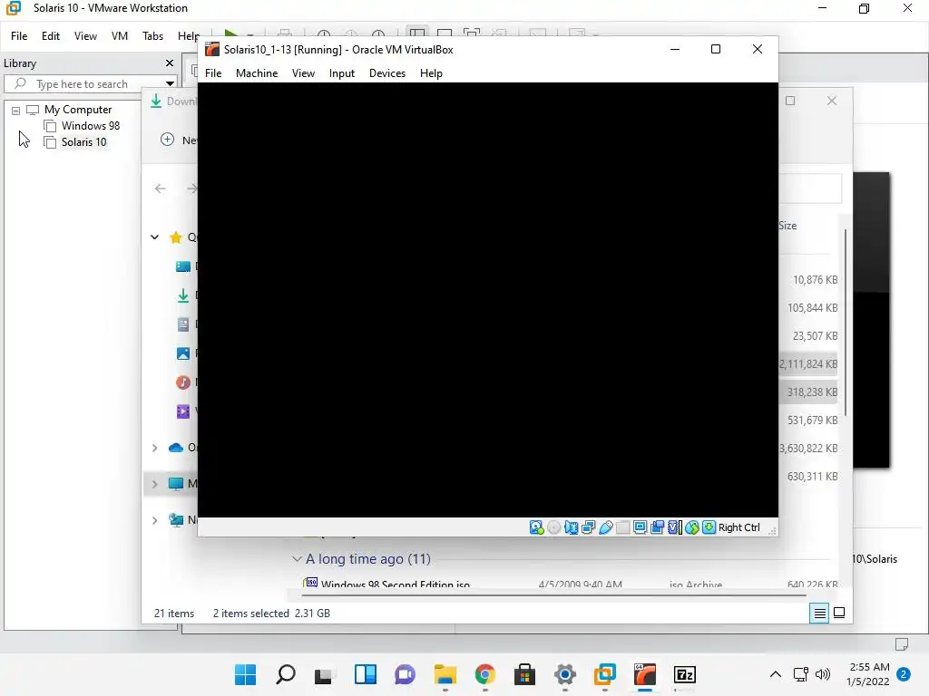Open the VirtualBox View menu

303,73
